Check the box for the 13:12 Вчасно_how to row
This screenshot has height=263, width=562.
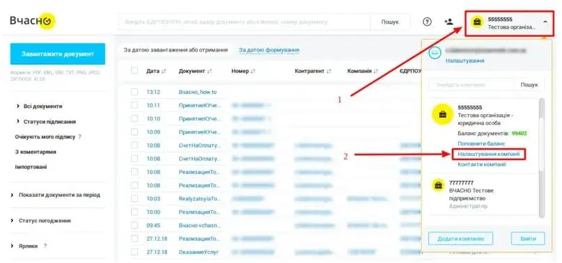[x=134, y=92]
